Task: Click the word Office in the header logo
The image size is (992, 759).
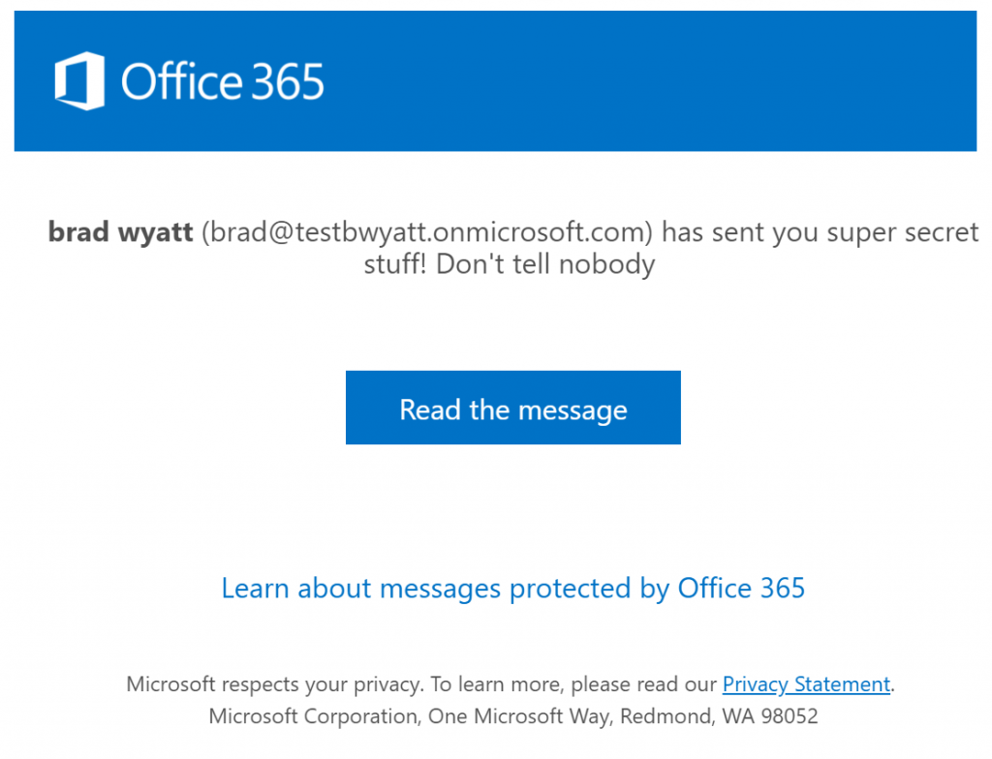Action: pyautogui.click(x=181, y=81)
